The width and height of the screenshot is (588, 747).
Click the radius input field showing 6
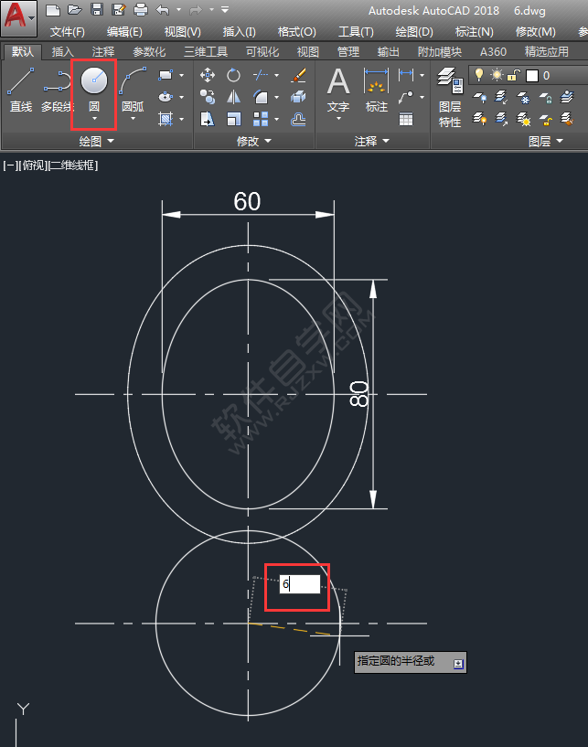tap(300, 584)
